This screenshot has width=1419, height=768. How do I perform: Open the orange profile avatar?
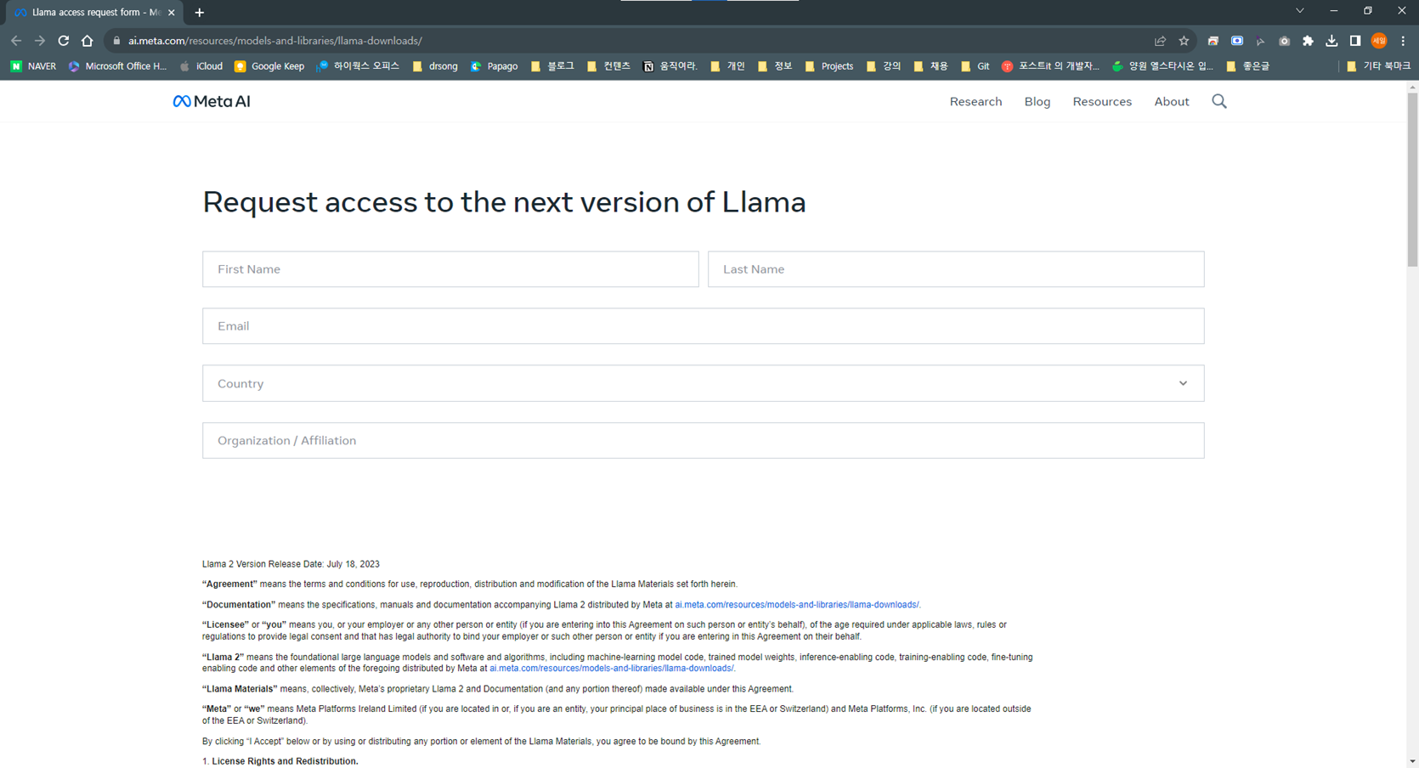(1379, 41)
